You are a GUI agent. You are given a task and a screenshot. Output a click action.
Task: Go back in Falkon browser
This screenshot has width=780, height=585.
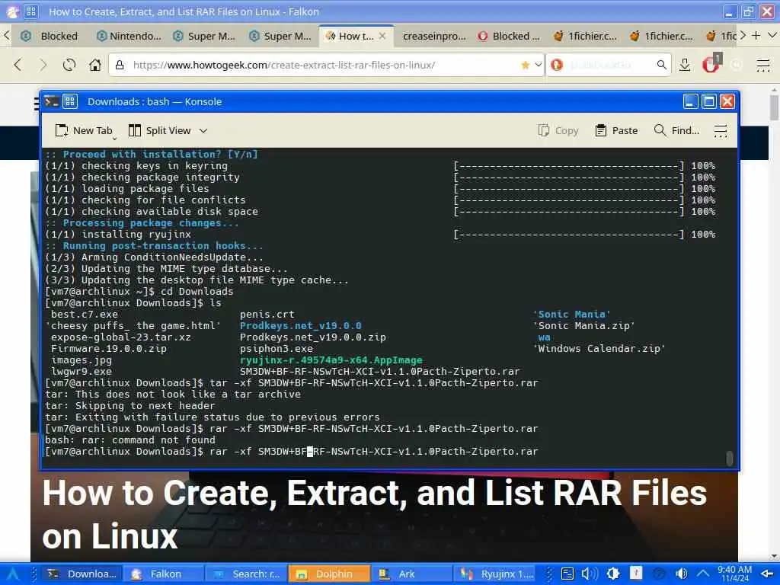(x=18, y=65)
